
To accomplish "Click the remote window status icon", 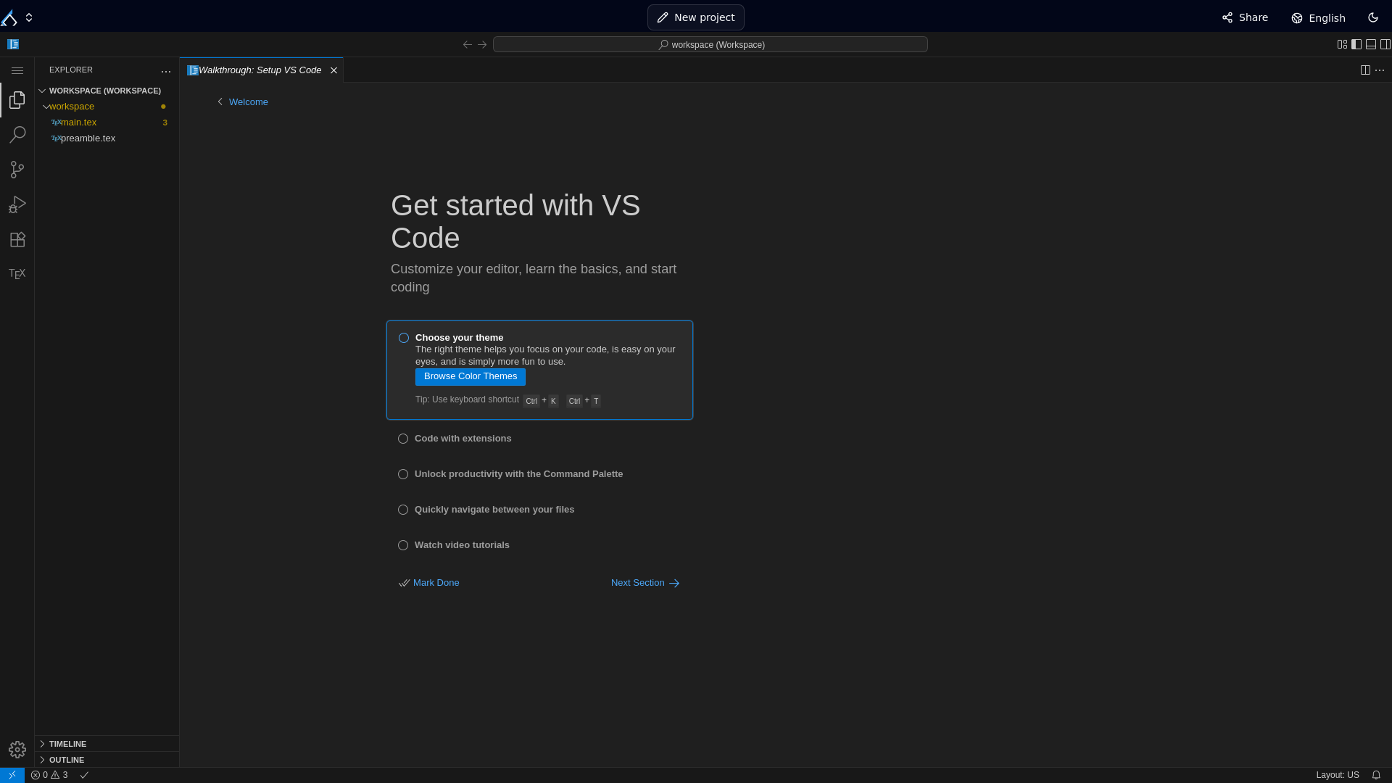I will pyautogui.click(x=12, y=775).
